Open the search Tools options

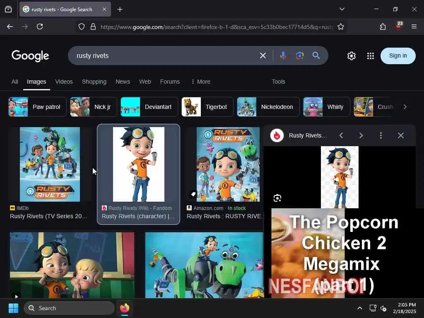(278, 82)
